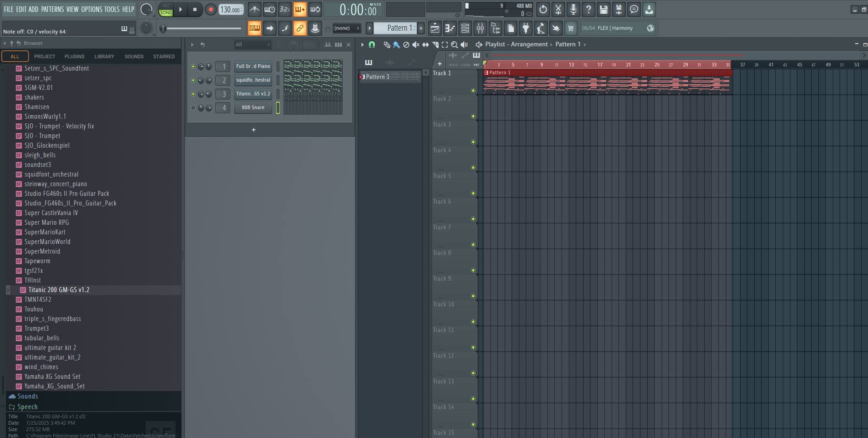Toggle the step-edit arrow button
This screenshot has height=438, width=868.
(x=270, y=28)
